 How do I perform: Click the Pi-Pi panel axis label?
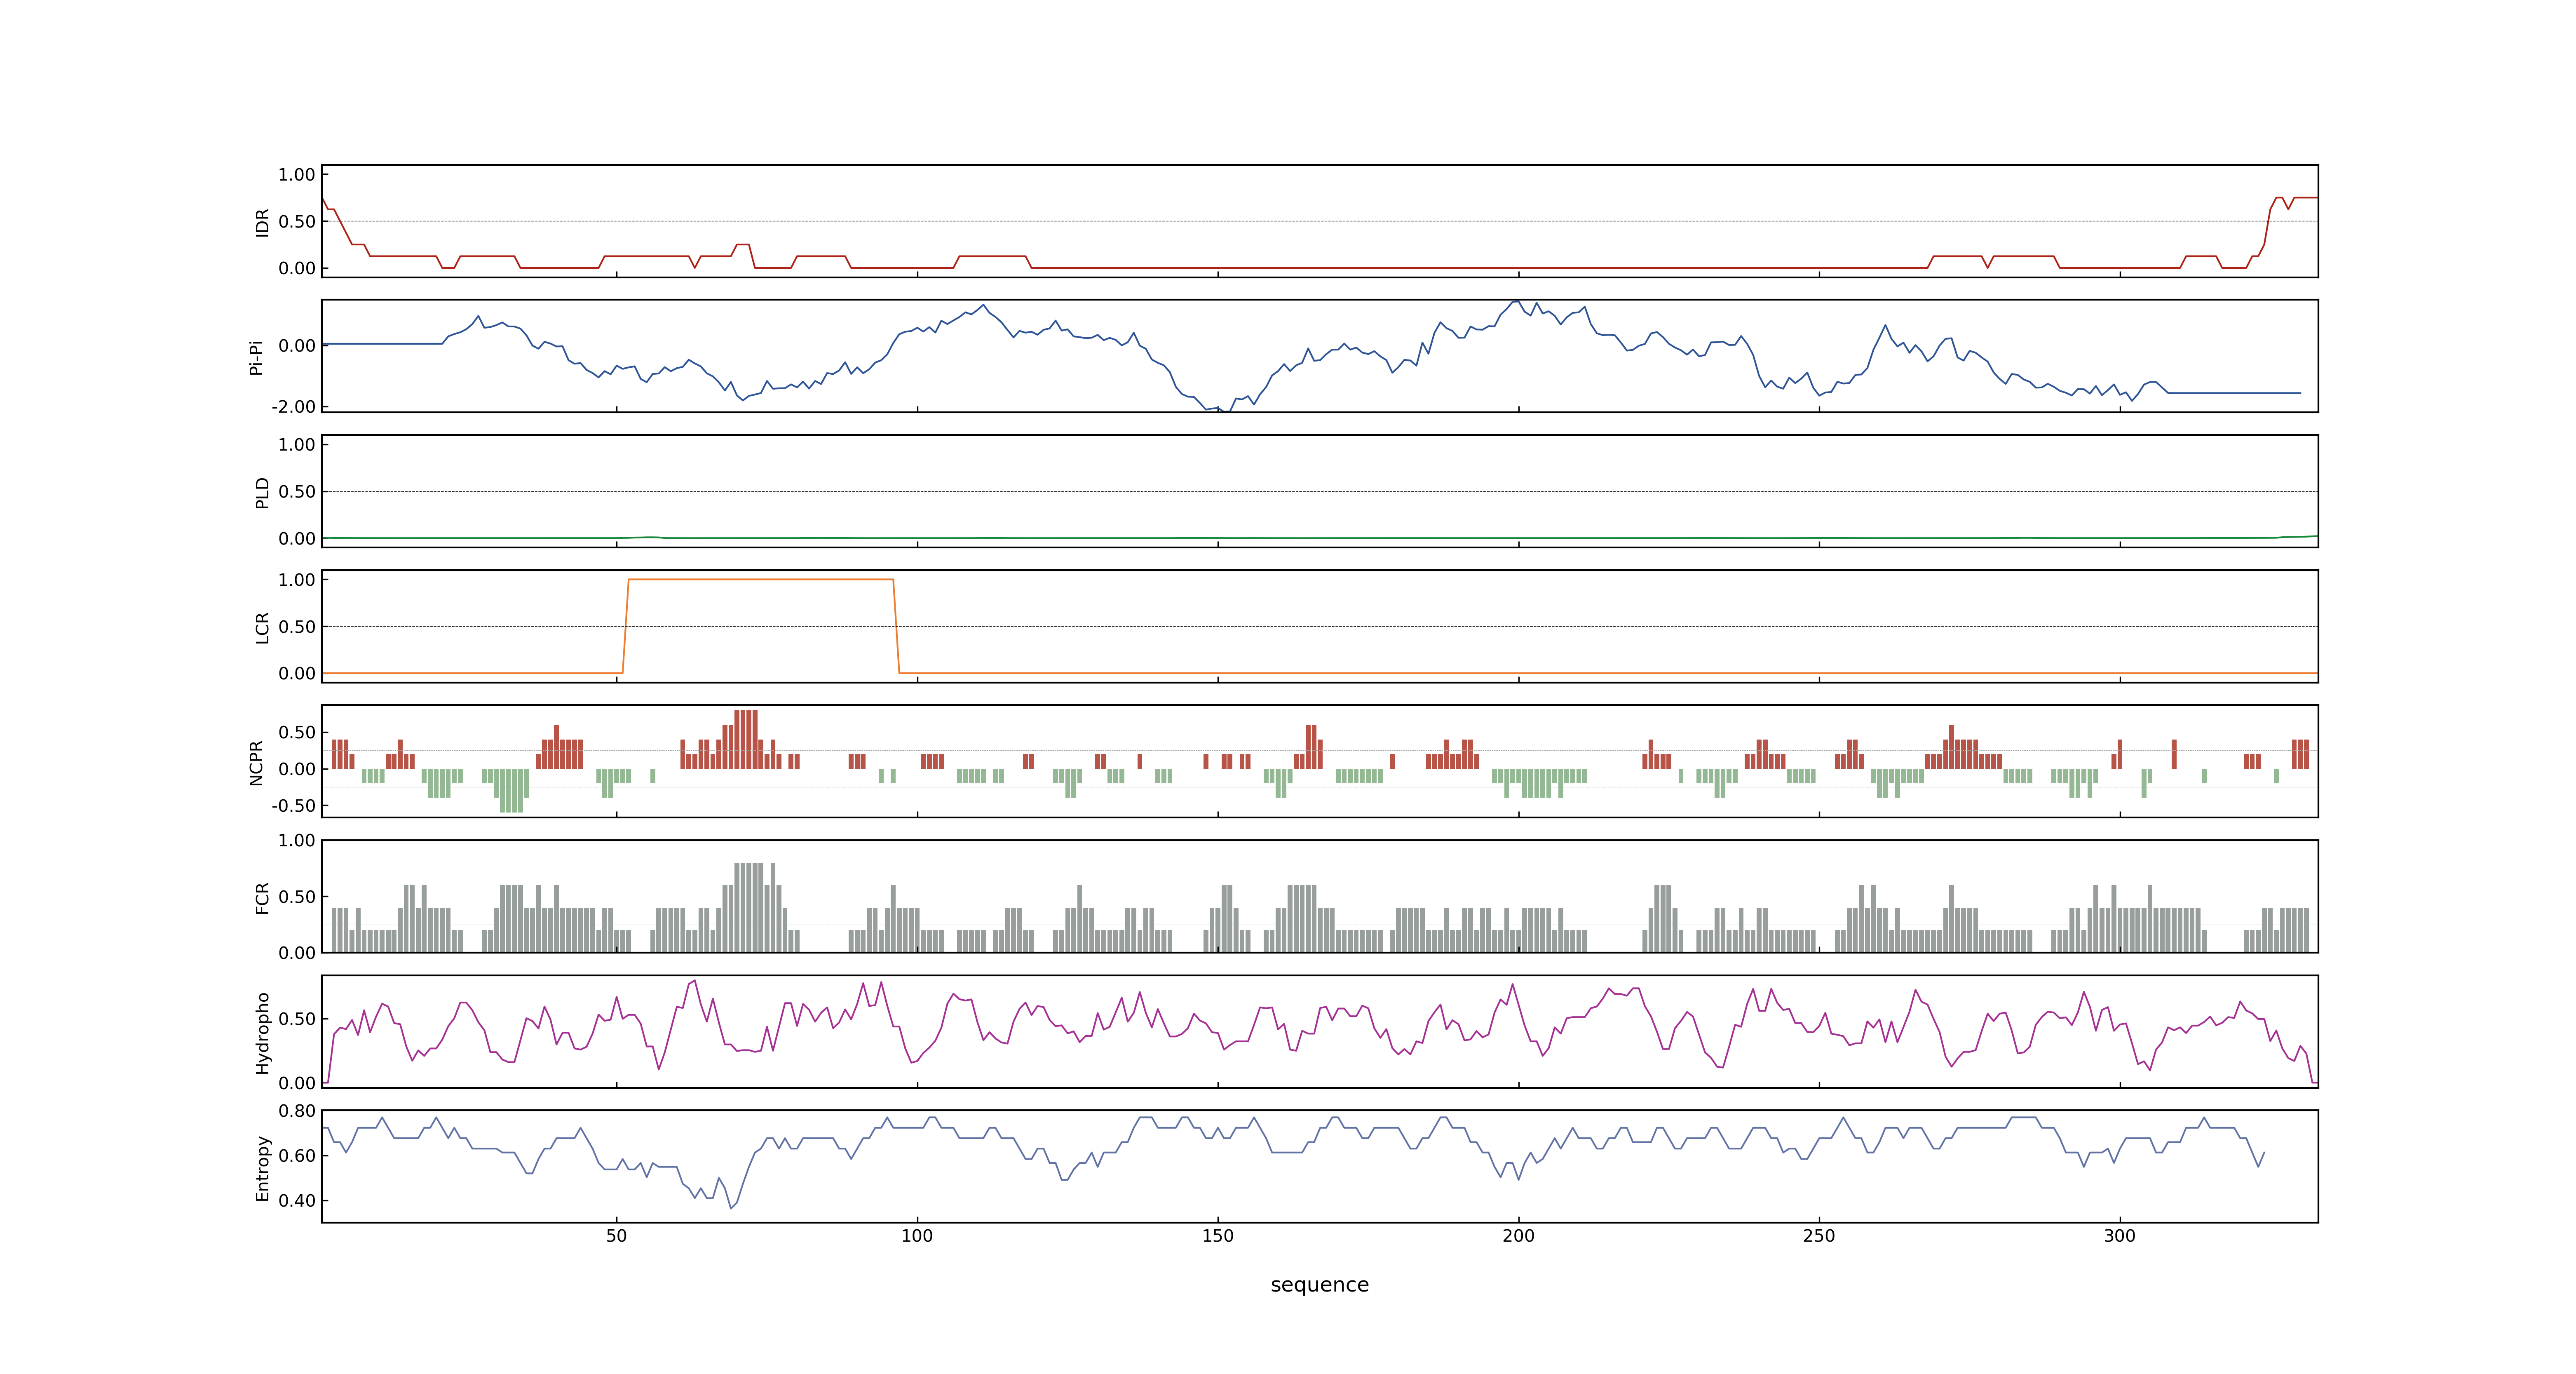coord(256,357)
